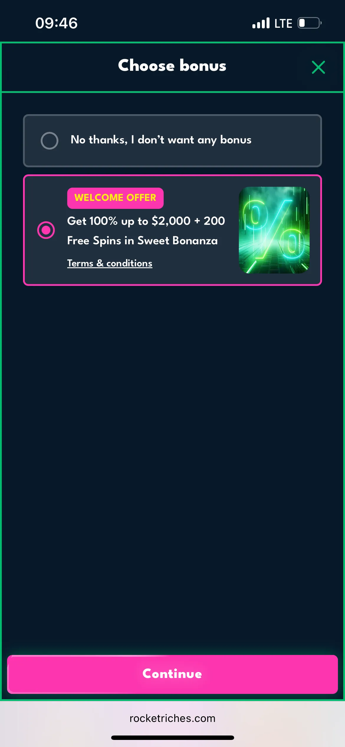This screenshot has width=345, height=747.
Task: Tap the battery level icon
Action: [x=309, y=23]
